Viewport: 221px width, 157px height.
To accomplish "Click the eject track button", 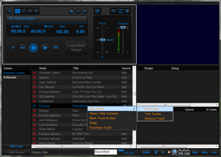I will click(13, 48).
